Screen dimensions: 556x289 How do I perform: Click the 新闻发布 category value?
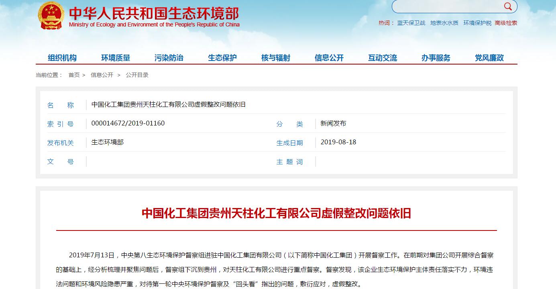333,123
